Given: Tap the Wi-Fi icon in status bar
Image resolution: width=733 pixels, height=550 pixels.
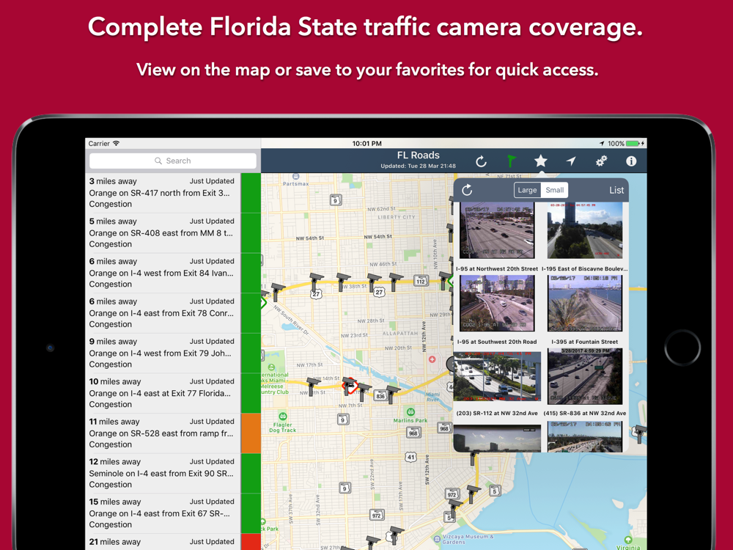Looking at the screenshot, I should tap(117, 143).
